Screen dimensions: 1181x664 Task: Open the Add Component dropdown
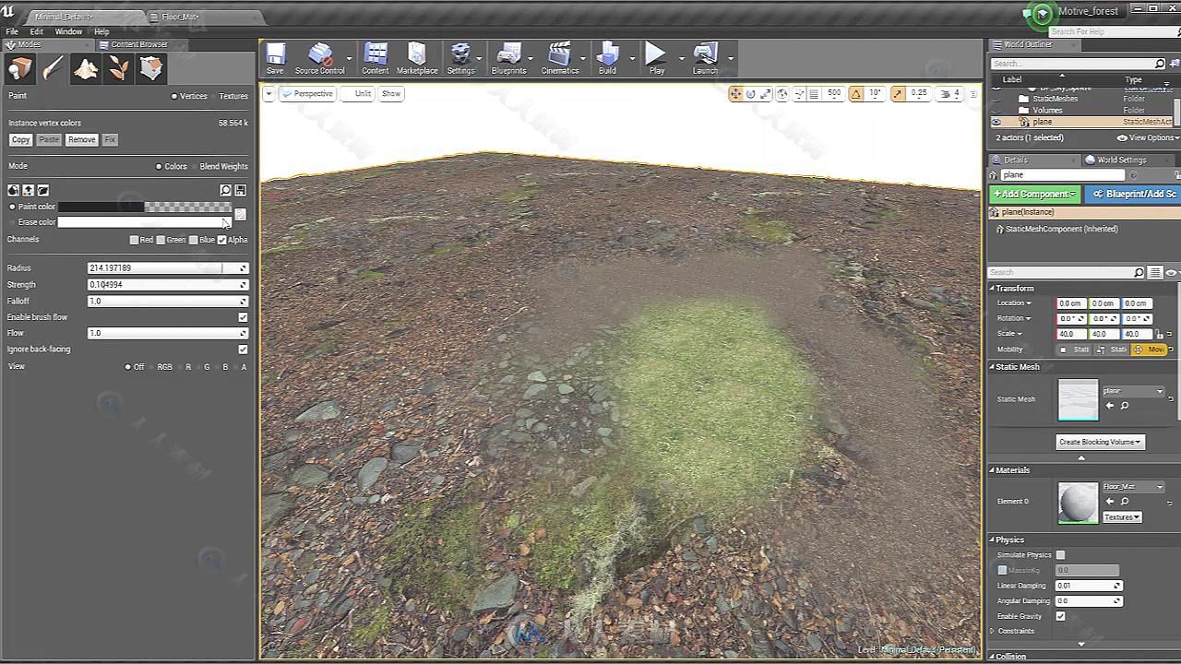pyautogui.click(x=1034, y=195)
